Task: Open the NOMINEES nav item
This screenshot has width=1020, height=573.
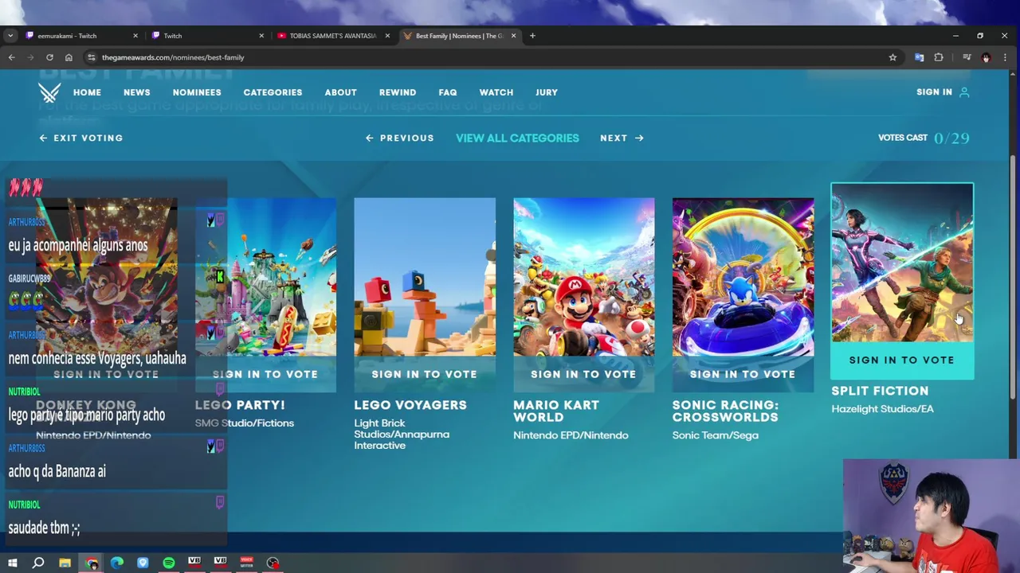Action: tap(197, 92)
